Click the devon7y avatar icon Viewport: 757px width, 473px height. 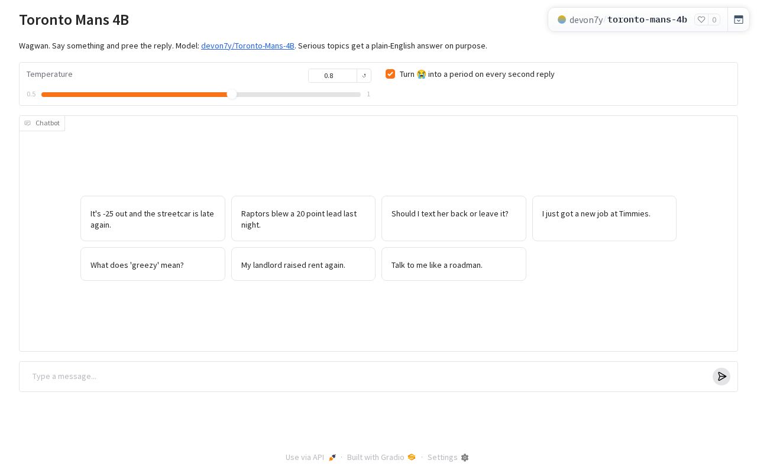(562, 20)
